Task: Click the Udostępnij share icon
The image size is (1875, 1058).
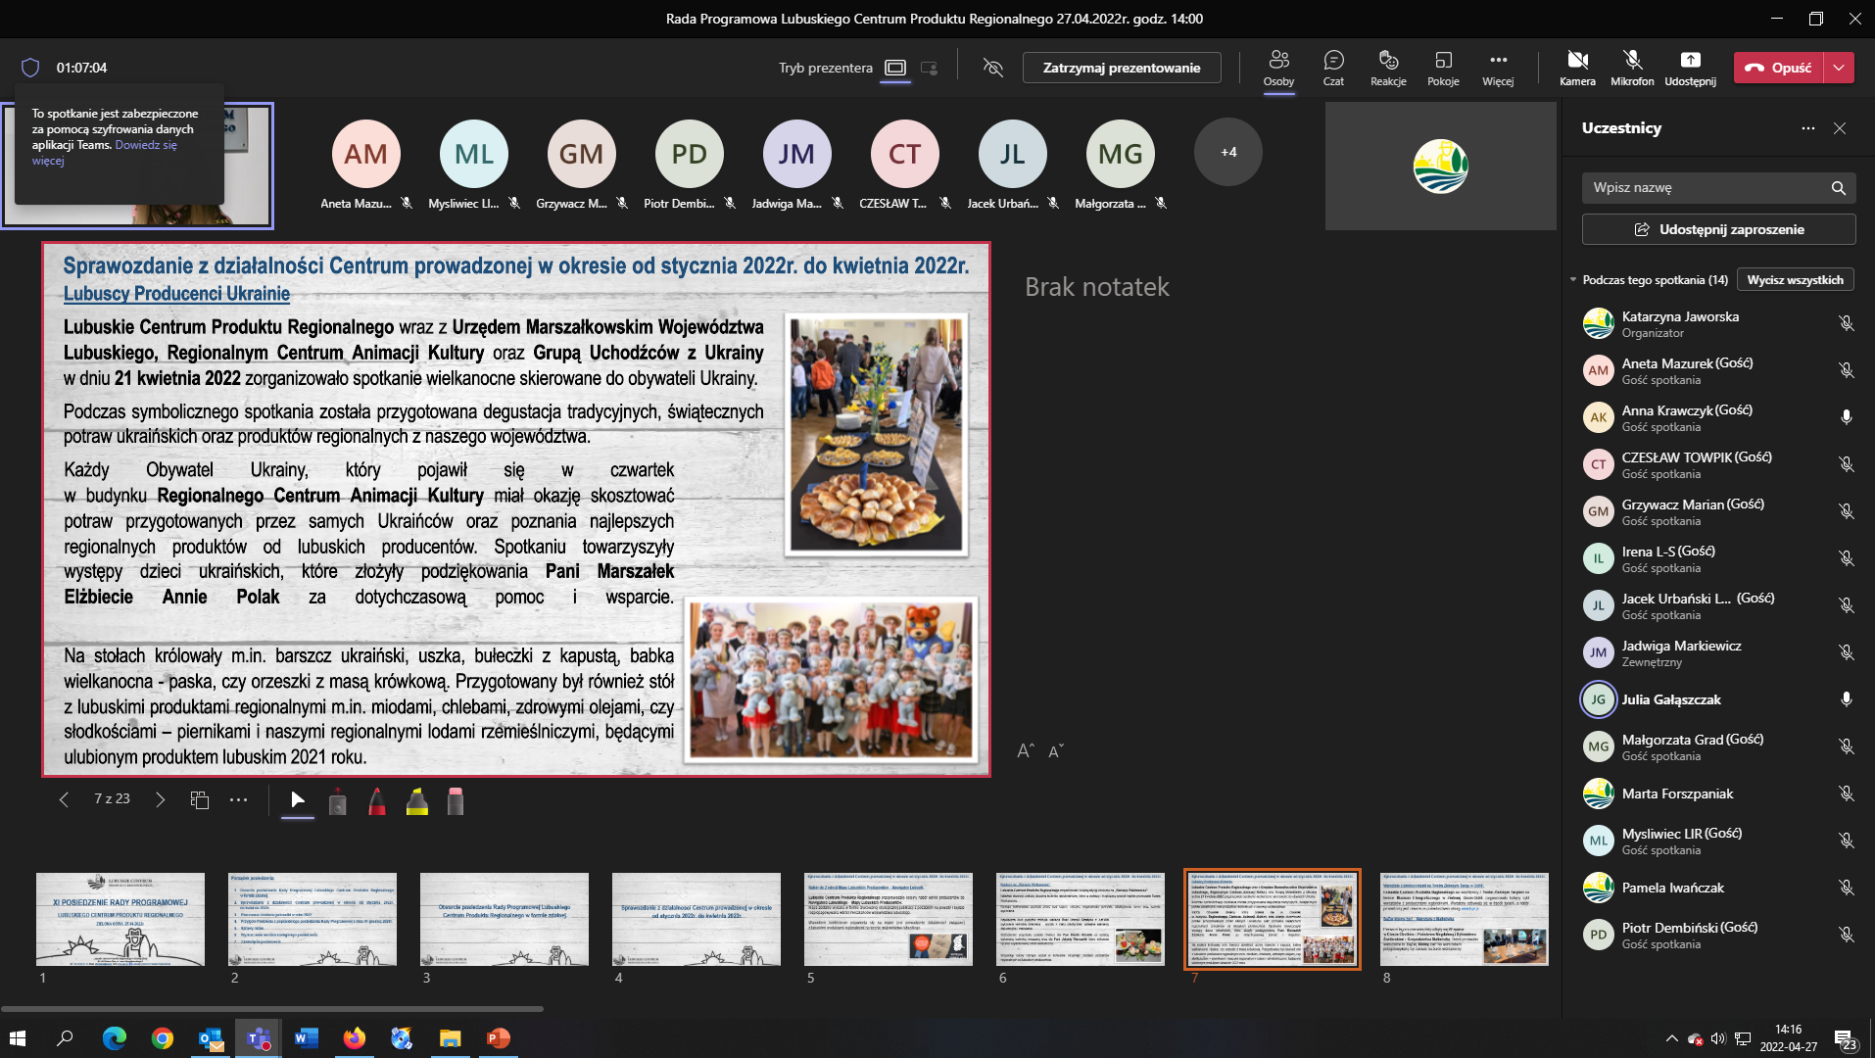Action: (1690, 68)
